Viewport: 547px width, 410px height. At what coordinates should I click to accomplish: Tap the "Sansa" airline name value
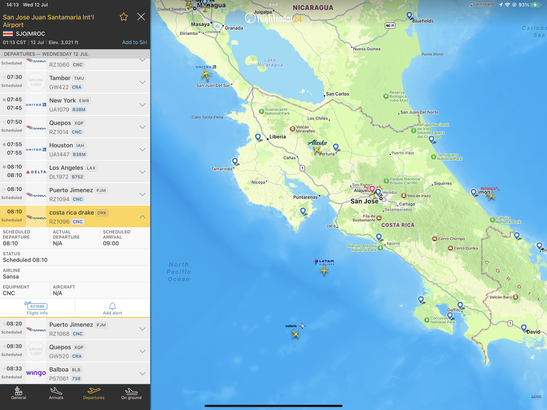11,277
